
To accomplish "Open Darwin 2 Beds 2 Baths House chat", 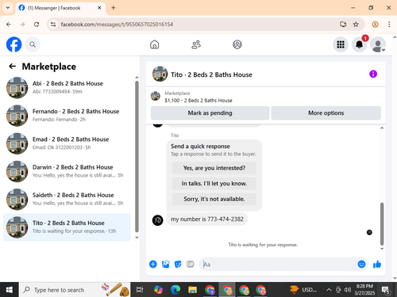I will (x=67, y=171).
